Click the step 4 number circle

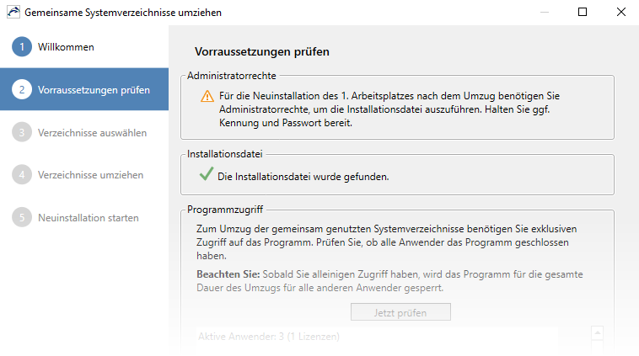pyautogui.click(x=22, y=174)
